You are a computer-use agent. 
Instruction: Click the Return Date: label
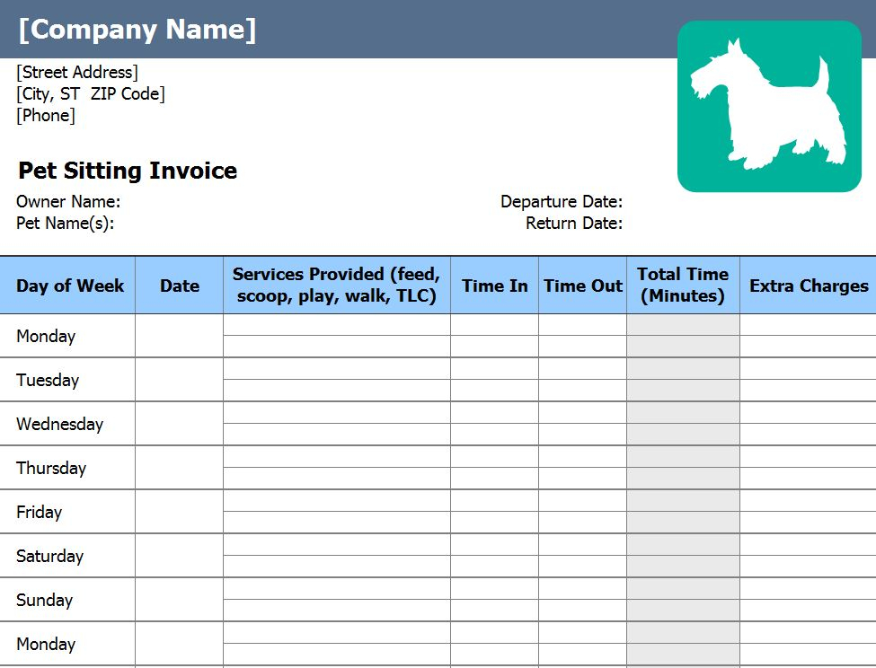(574, 224)
